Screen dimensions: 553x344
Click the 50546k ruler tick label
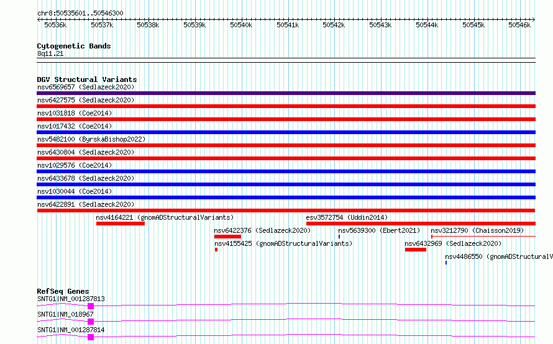pyautogui.click(x=519, y=25)
